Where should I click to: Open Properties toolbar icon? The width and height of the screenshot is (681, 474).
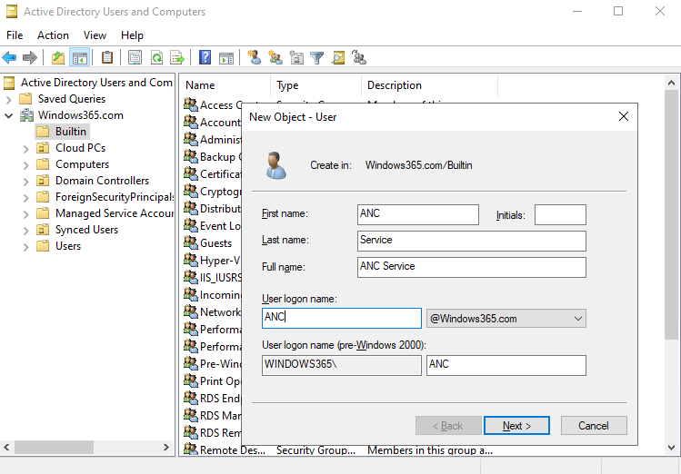(135, 57)
